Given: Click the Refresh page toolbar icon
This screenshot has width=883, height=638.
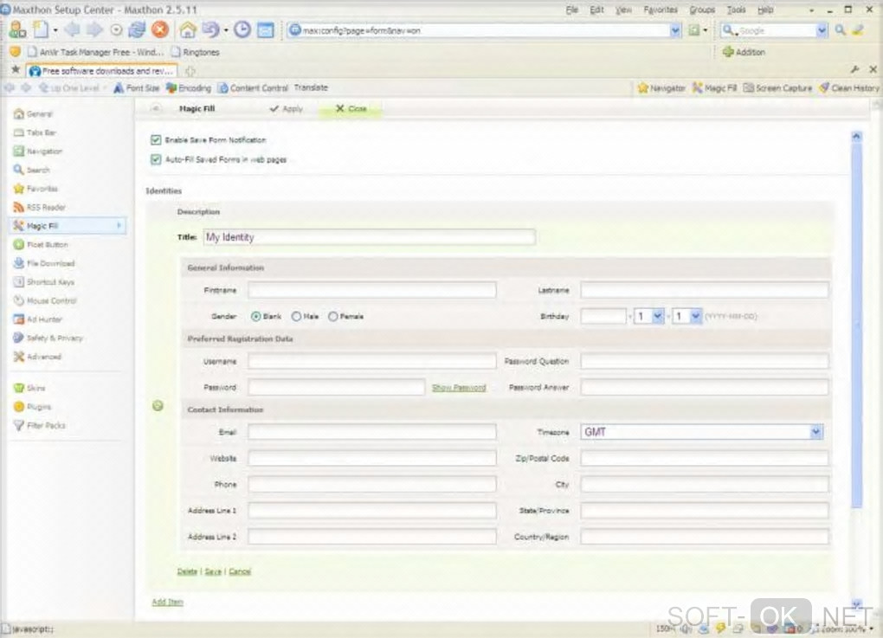Looking at the screenshot, I should 137,29.
